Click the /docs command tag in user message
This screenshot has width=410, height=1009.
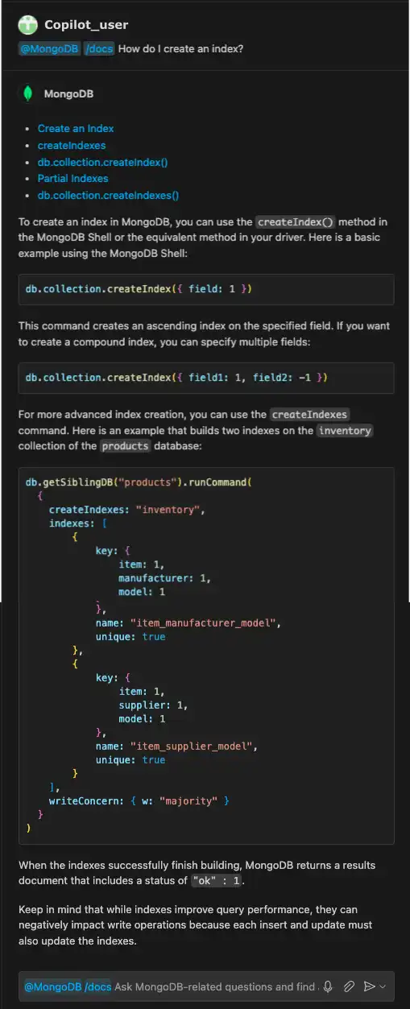point(99,48)
